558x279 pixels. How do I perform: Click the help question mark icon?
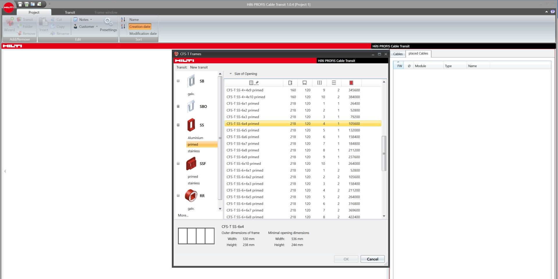(x=552, y=12)
